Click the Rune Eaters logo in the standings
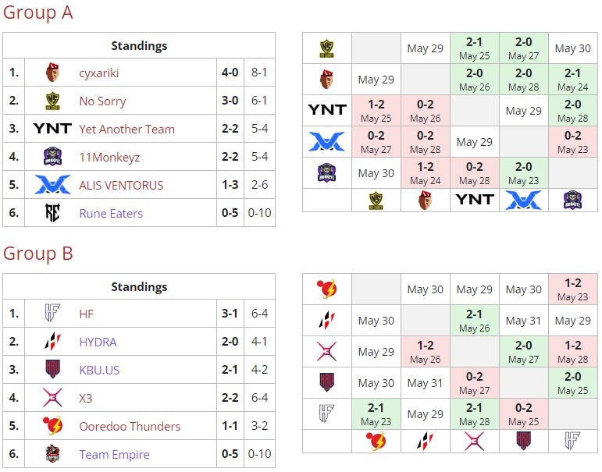The height and width of the screenshot is (472, 602). tap(52, 213)
